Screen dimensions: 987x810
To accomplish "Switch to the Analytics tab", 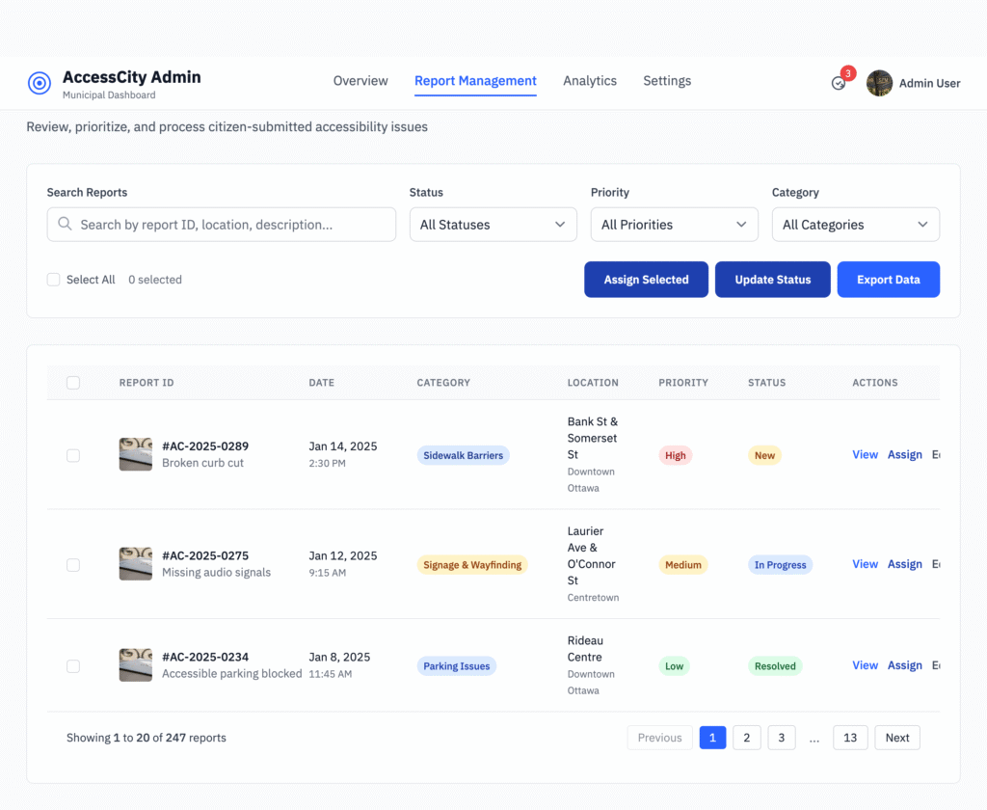I will [590, 81].
